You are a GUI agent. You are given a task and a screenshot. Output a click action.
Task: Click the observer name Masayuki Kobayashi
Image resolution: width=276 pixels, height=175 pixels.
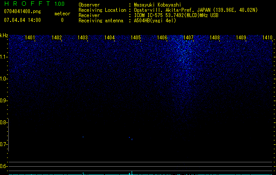[157, 5]
